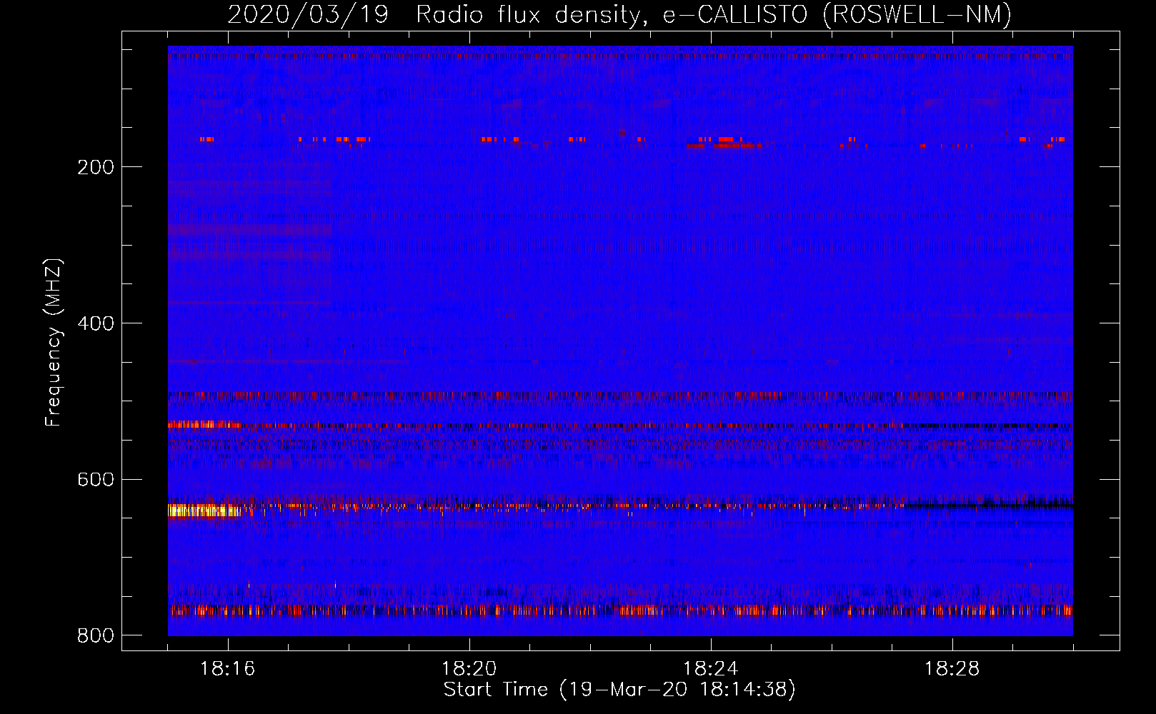Click the bright yellow burst near 630 MHz
1156x714 pixels.
click(x=204, y=511)
